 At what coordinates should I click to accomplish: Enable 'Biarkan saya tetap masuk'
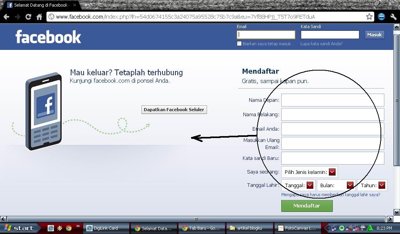tap(239, 44)
